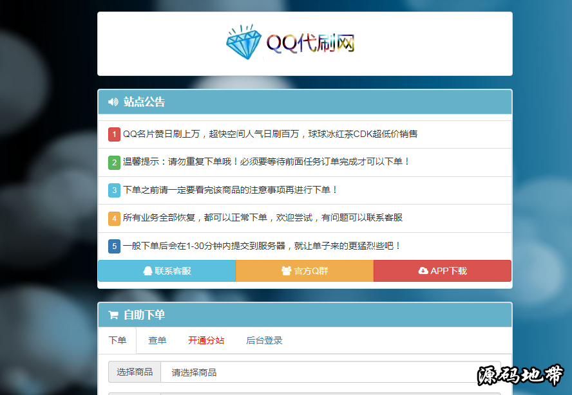Switch to the 查单 tab
Screen dimensions: 572x395
tap(157, 340)
